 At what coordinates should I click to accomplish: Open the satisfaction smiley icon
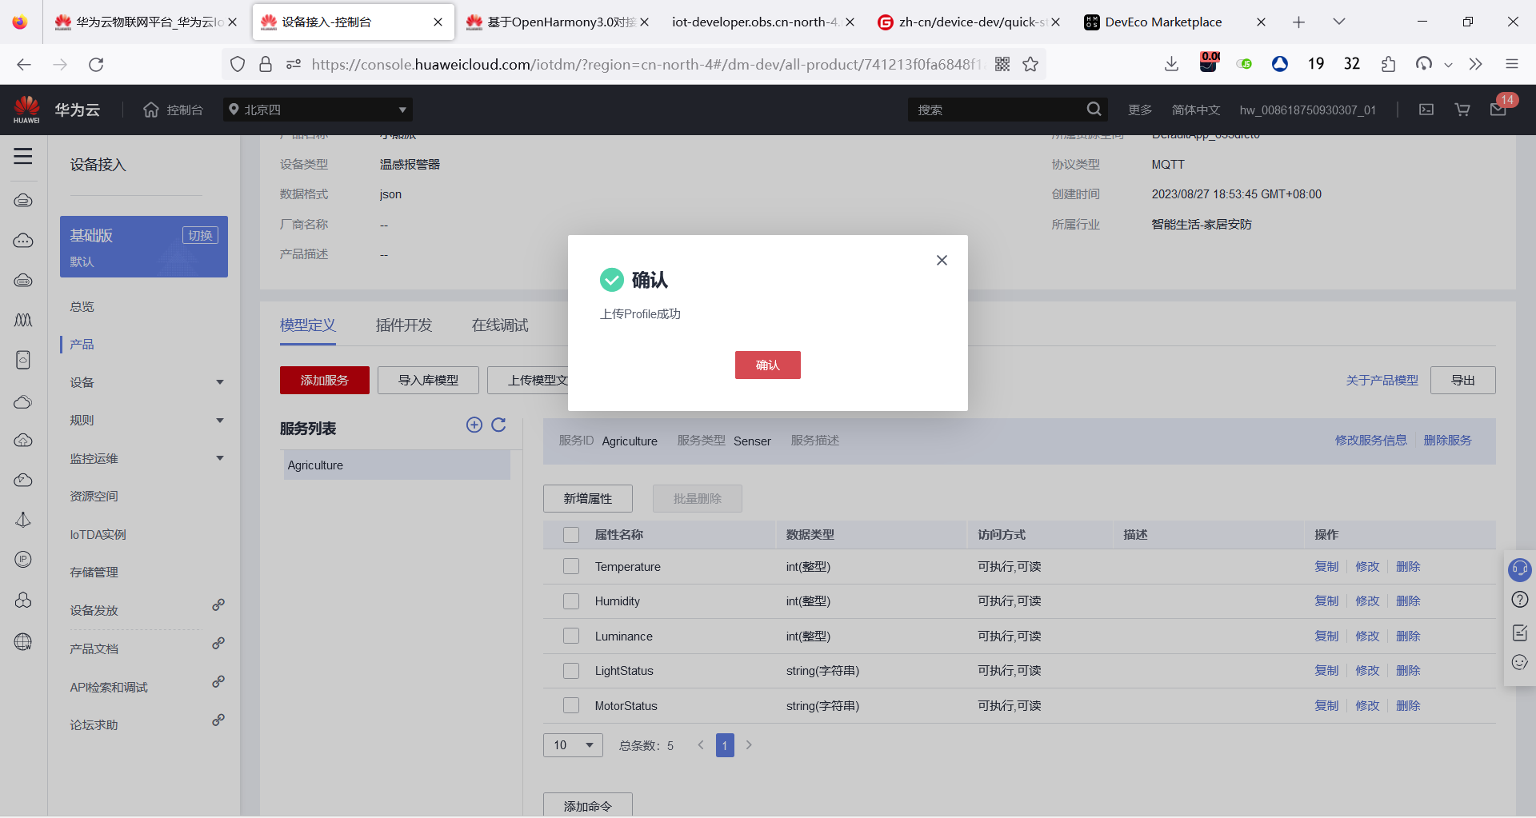[1519, 662]
